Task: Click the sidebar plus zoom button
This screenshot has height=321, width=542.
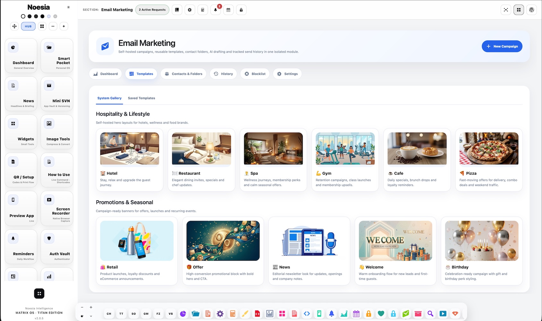Action: click(x=64, y=26)
